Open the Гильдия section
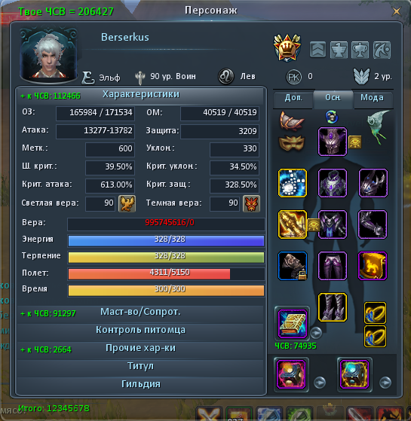The height and width of the screenshot is (421, 411). 140,384
